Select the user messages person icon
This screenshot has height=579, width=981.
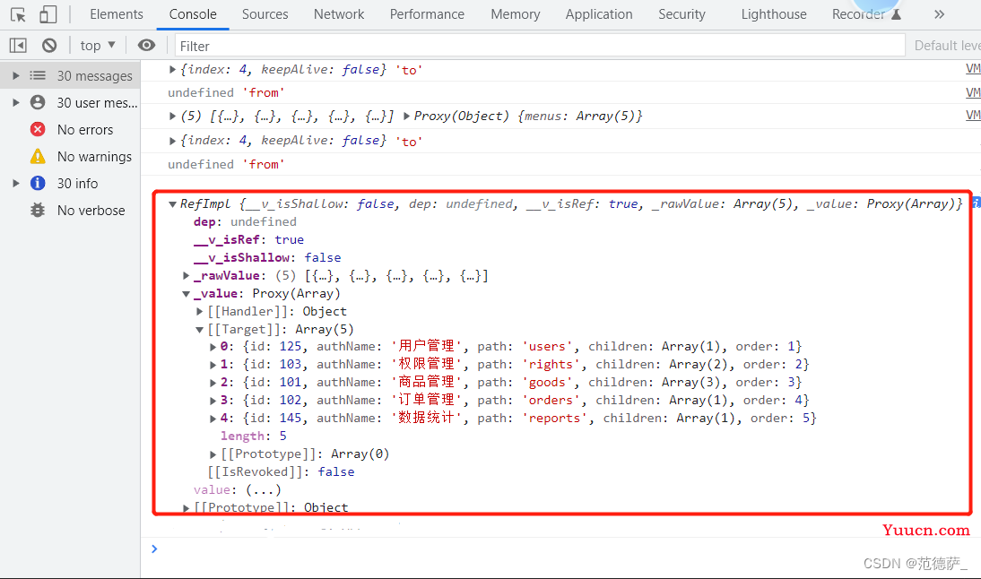point(38,102)
